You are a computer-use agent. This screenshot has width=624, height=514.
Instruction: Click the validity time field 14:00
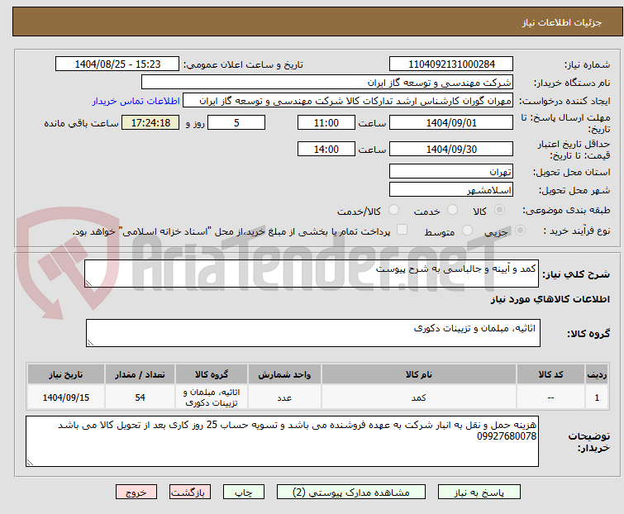326,149
